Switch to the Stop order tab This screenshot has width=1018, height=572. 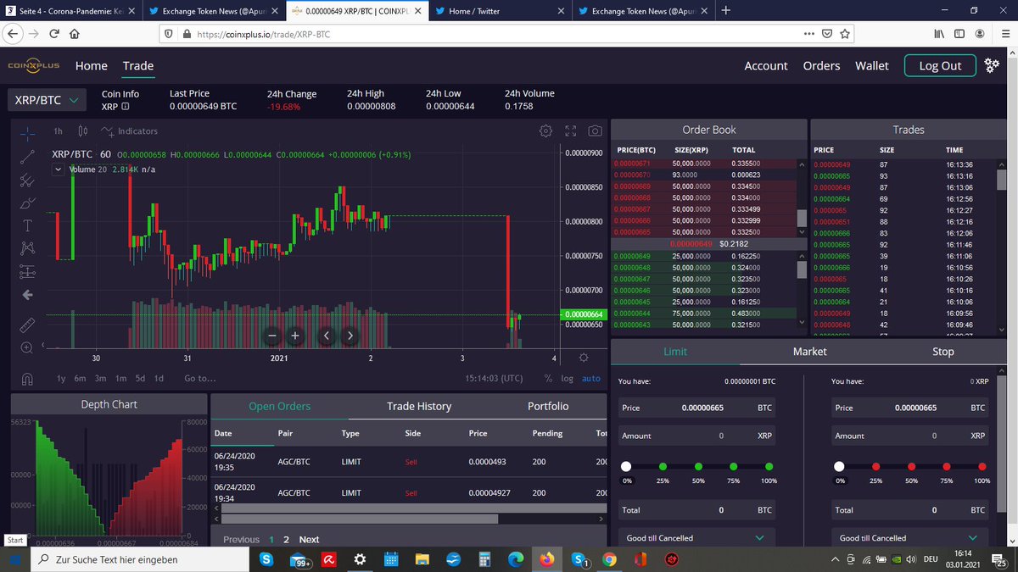(943, 351)
